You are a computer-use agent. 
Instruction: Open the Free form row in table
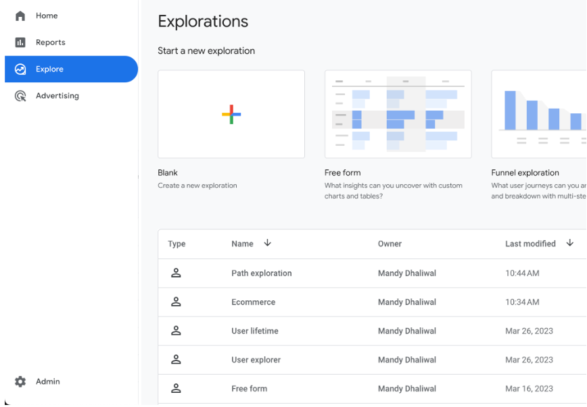249,389
